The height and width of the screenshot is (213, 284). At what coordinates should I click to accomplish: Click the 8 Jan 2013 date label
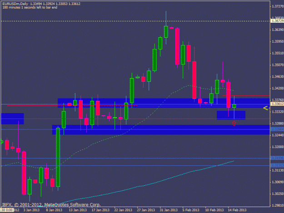[54, 210]
